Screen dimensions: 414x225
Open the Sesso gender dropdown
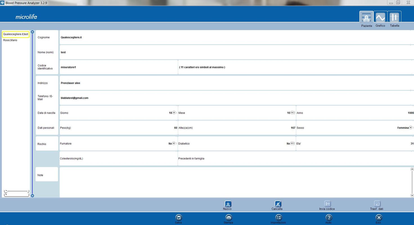click(x=411, y=128)
